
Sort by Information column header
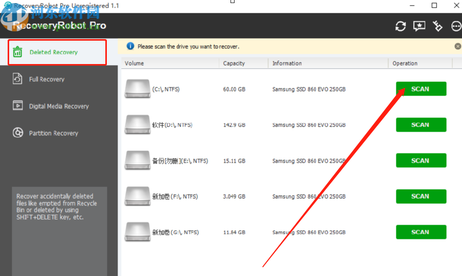pyautogui.click(x=328, y=63)
